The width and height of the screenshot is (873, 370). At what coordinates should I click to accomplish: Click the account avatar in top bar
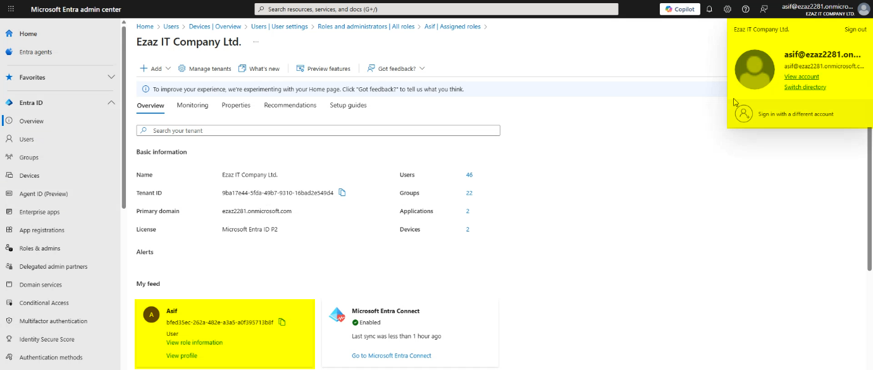(864, 9)
